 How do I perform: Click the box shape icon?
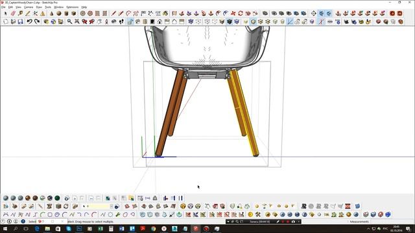pyautogui.click(x=73, y=13)
